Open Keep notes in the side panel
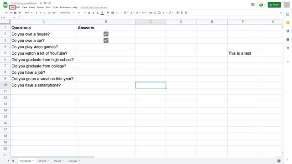 point(288,23)
